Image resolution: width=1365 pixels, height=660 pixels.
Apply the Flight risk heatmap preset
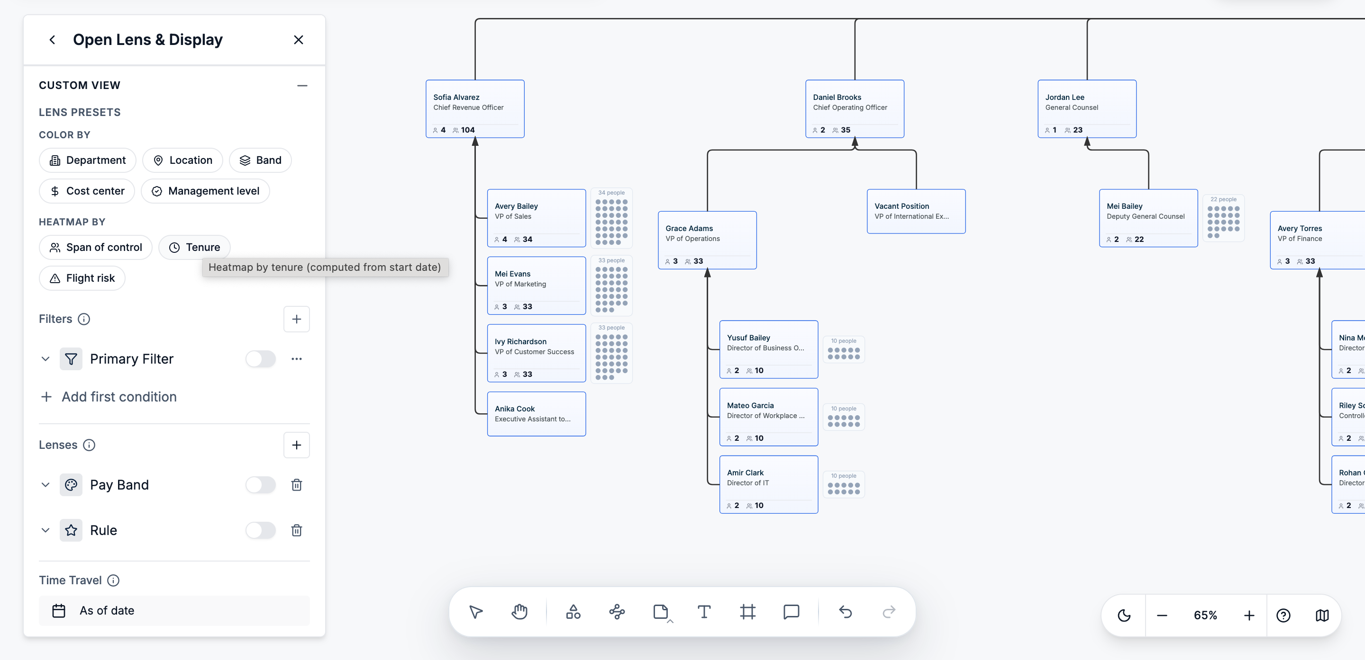point(82,278)
